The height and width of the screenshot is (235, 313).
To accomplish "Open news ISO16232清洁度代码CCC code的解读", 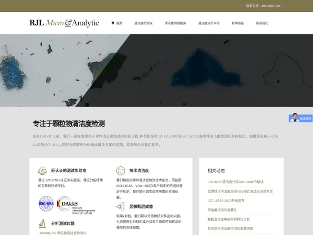I will (x=235, y=182).
